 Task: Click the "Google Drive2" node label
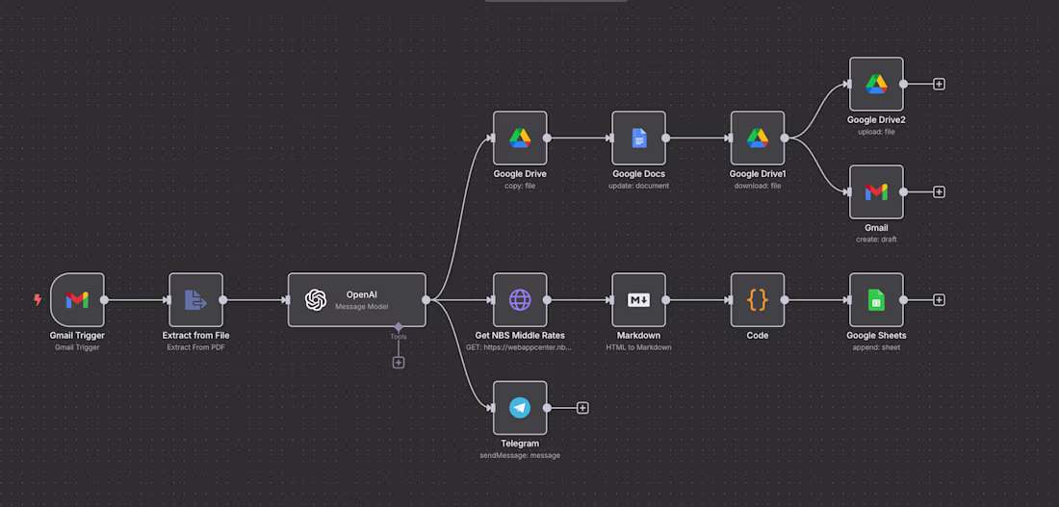tap(877, 119)
